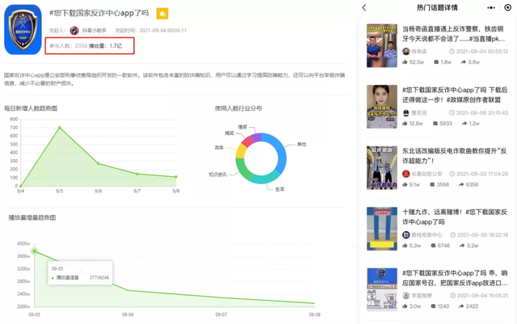Image resolution: width=517 pixels, height=324 pixels.
Task: Click the 使用人数行业分布 chart title
Action: click(238, 108)
